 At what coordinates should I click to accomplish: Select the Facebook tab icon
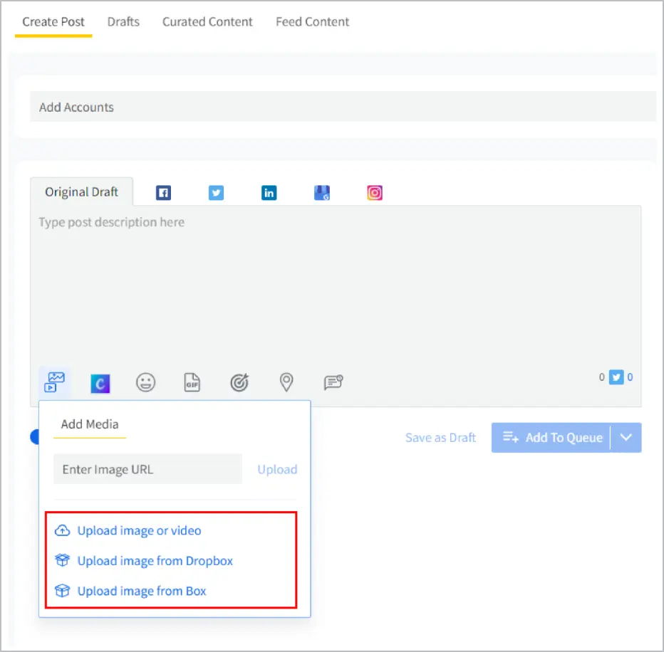pos(164,192)
